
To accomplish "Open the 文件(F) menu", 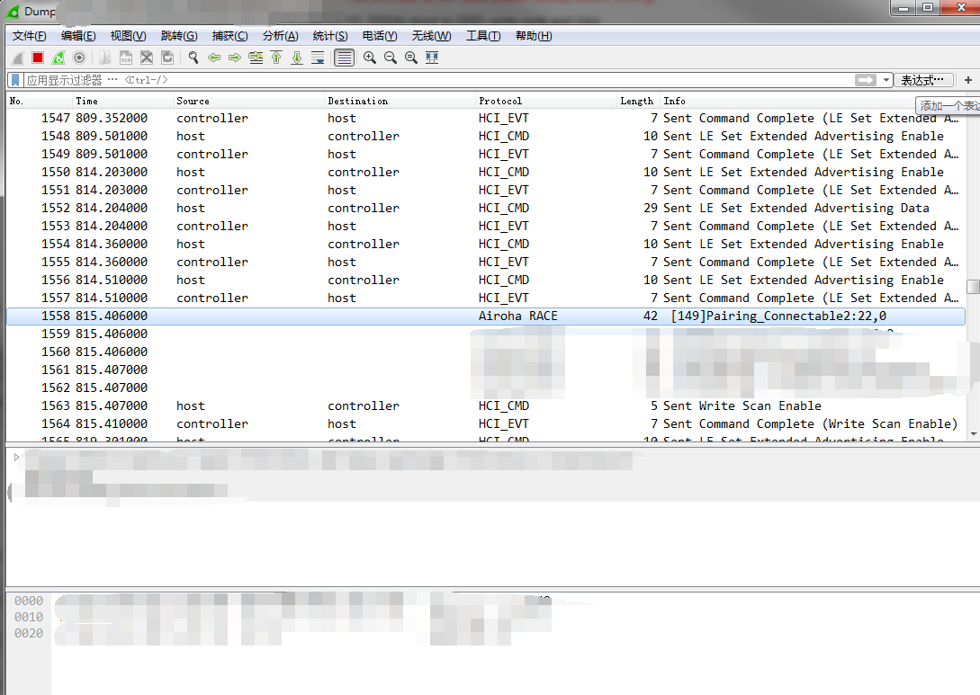I will 29,36.
